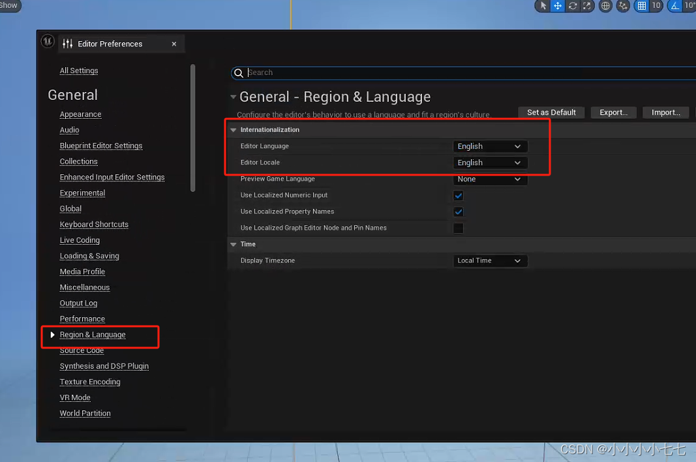This screenshot has height=462, width=696.
Task: Enable grid snapping icon
Action: point(643,6)
